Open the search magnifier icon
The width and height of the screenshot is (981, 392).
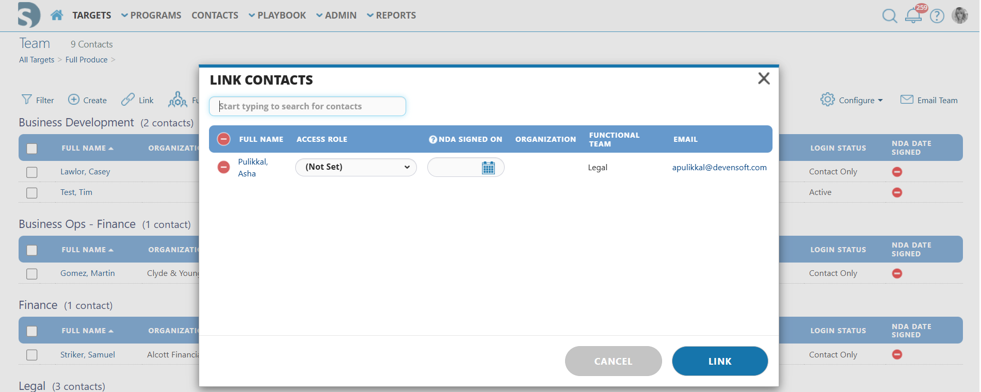click(889, 16)
